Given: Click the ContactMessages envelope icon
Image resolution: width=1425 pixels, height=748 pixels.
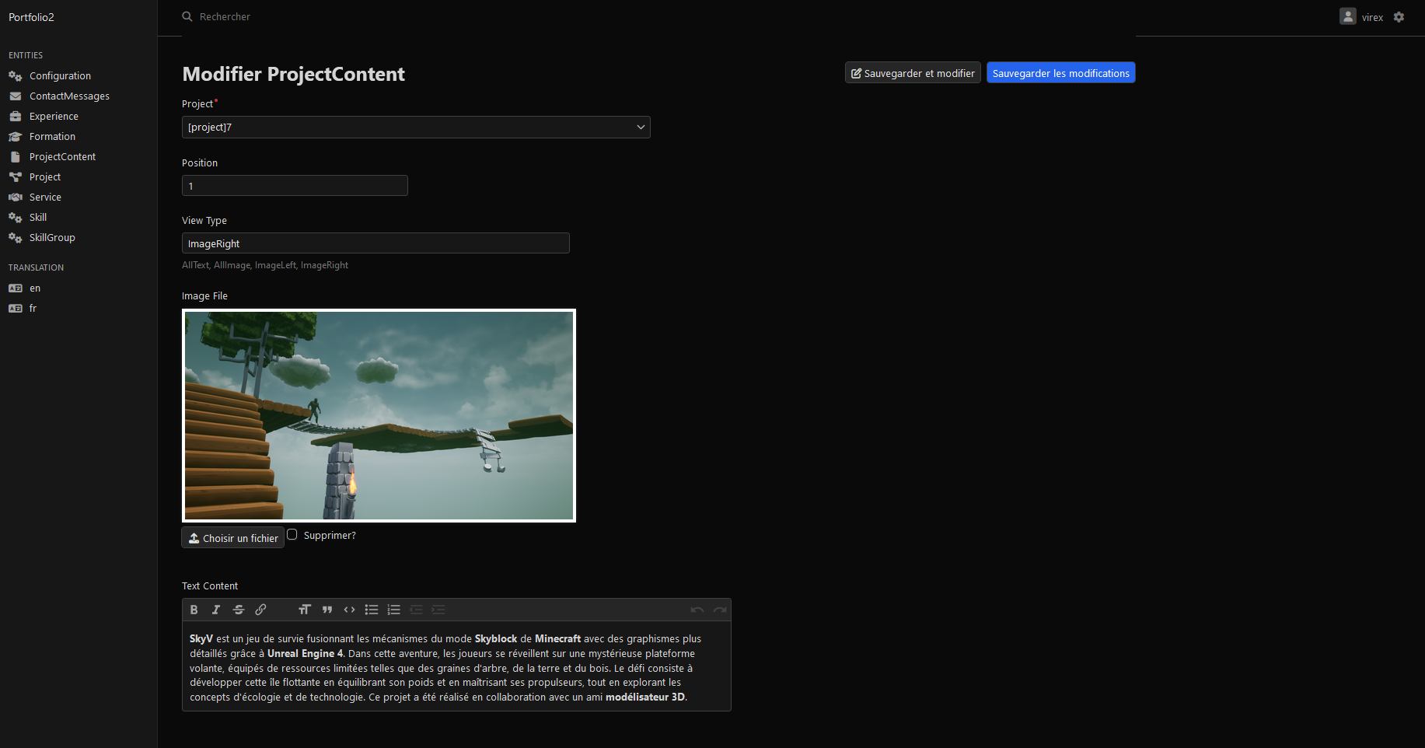Looking at the screenshot, I should pyautogui.click(x=16, y=96).
